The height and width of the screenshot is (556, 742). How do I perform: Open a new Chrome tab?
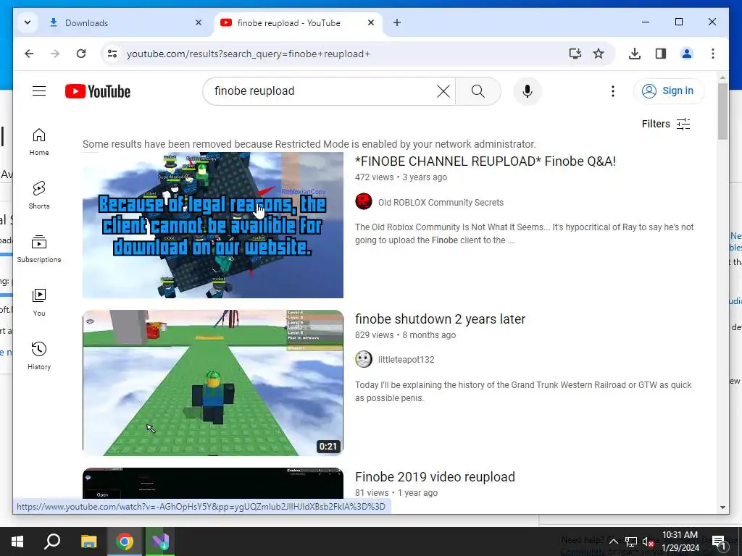[397, 22]
